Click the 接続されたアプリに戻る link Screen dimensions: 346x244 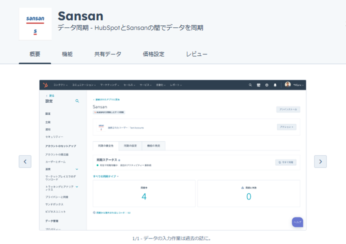point(106,99)
